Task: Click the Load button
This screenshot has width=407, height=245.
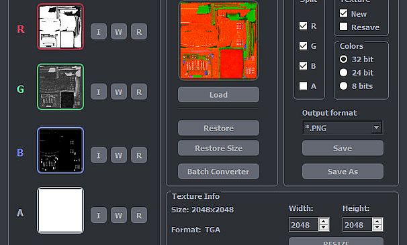Action: pos(218,94)
